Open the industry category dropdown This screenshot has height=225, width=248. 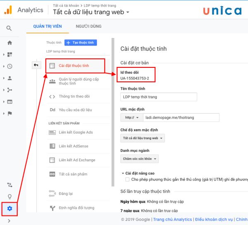click(139, 158)
